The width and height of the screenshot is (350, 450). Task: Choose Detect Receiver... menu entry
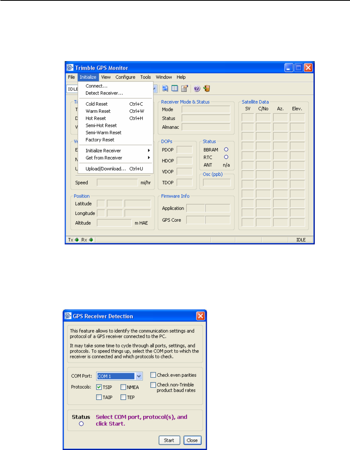(115, 93)
